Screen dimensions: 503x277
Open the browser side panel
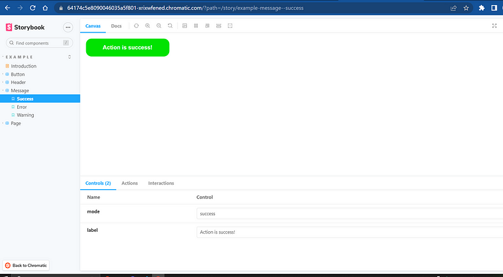[494, 8]
